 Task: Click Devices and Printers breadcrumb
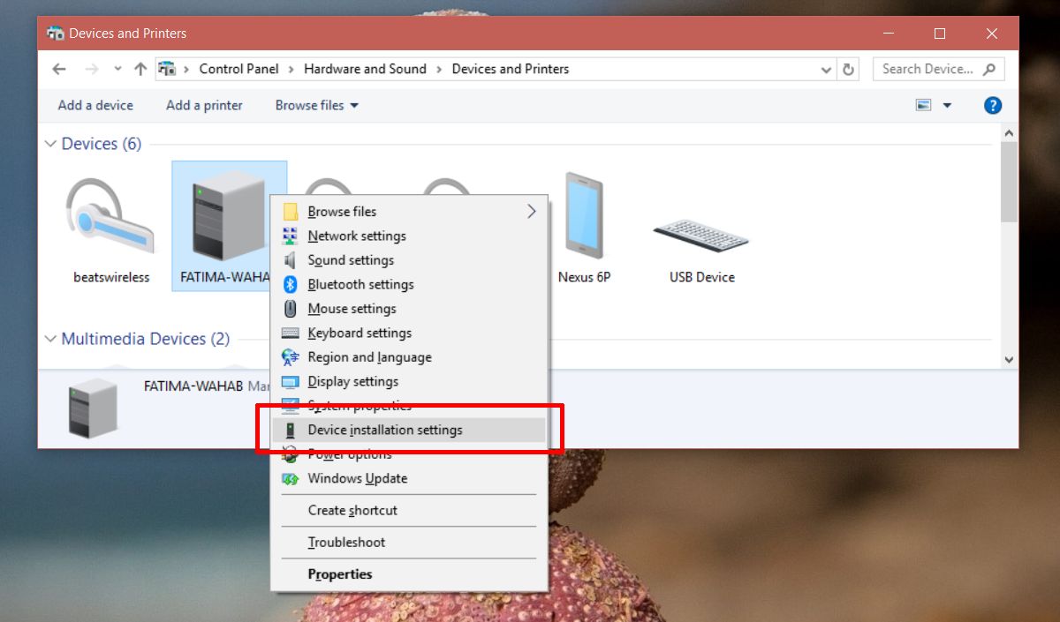pyautogui.click(x=511, y=69)
